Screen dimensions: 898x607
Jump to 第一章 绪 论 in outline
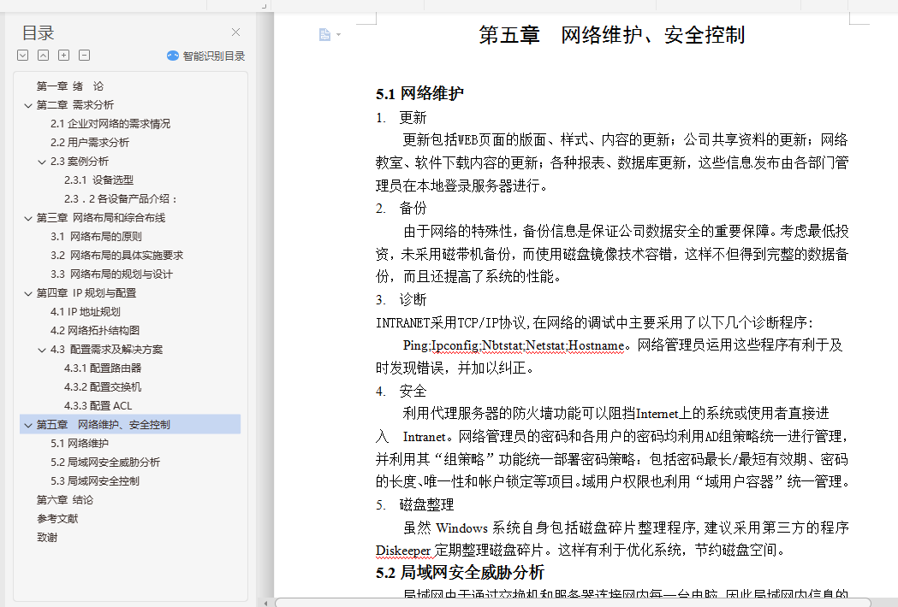click(70, 86)
